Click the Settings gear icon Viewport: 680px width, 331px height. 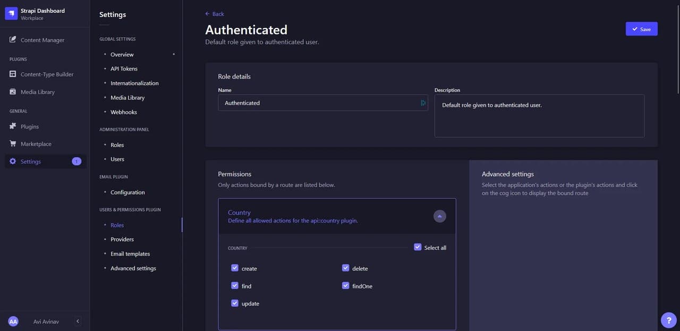coord(13,161)
